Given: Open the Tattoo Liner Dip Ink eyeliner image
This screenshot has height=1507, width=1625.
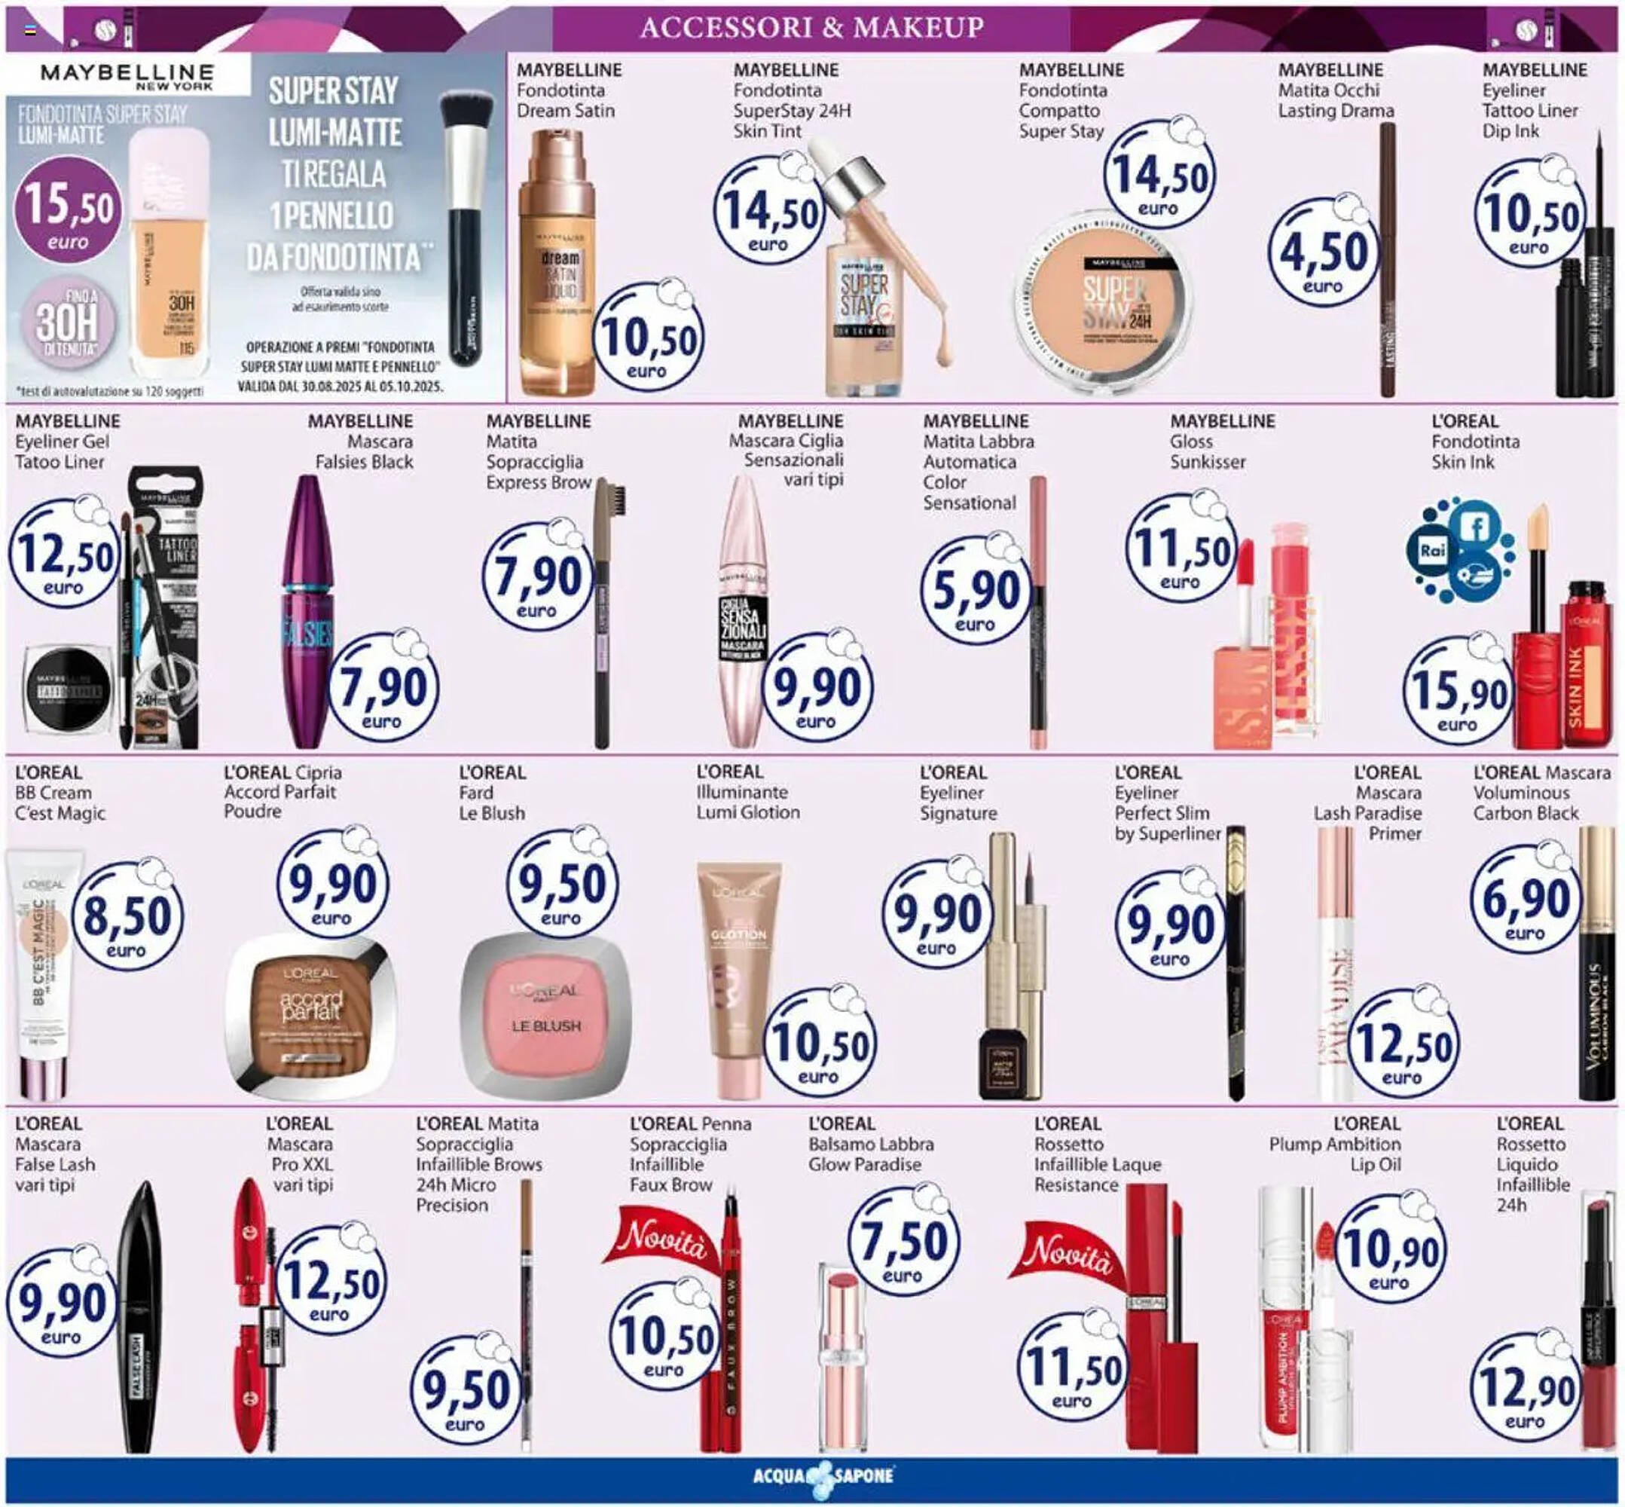Looking at the screenshot, I should tap(1586, 265).
